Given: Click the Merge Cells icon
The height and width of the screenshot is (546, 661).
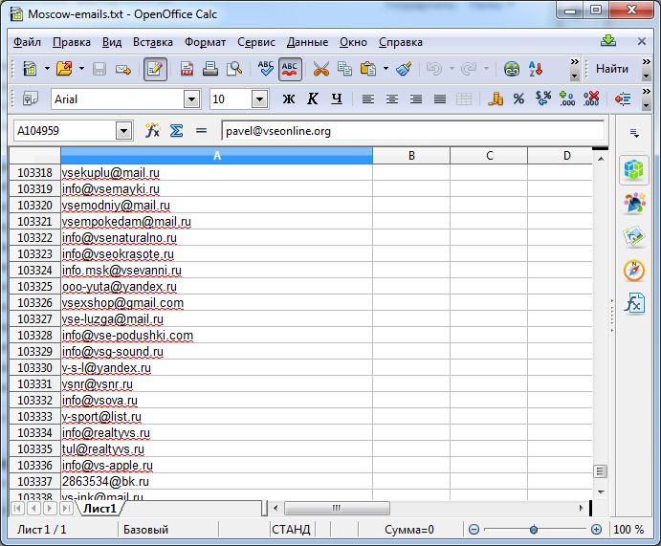Looking at the screenshot, I should 464,99.
